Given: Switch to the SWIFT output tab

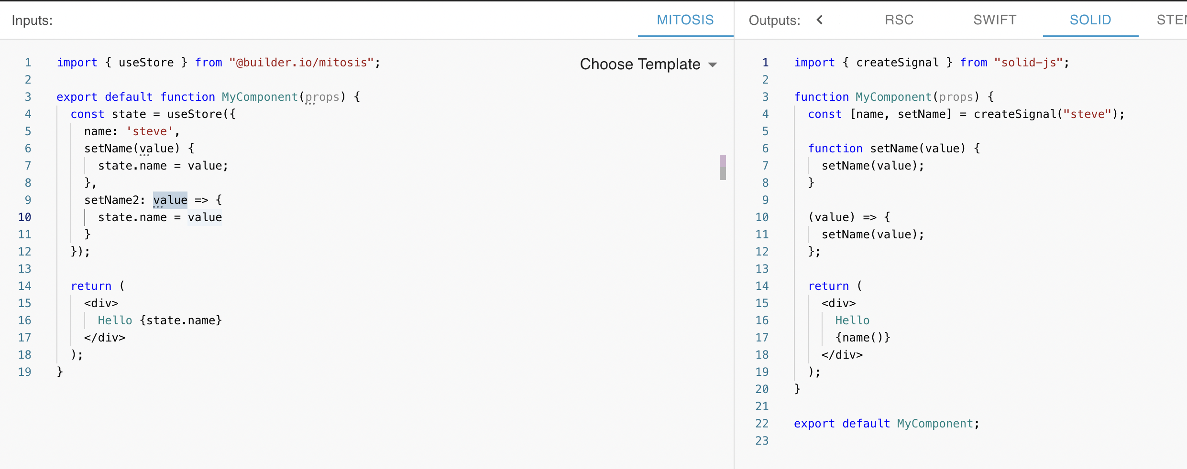Looking at the screenshot, I should coord(994,20).
